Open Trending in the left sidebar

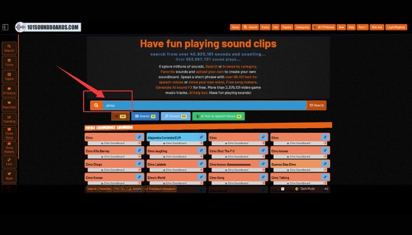9,119
